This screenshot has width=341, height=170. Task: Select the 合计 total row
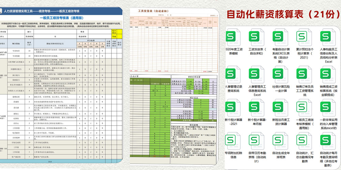[61, 161]
